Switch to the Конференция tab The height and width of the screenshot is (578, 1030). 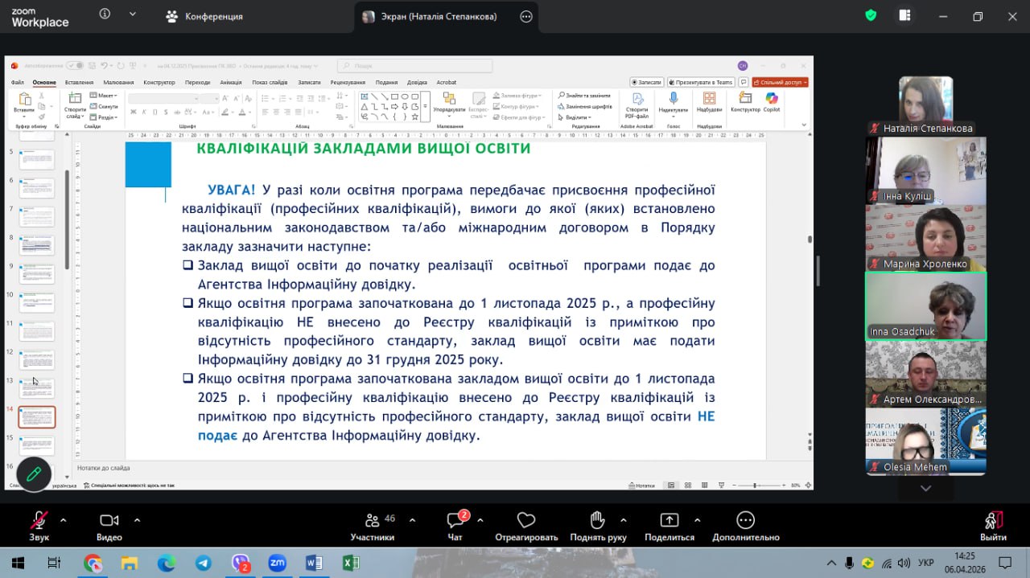[204, 16]
